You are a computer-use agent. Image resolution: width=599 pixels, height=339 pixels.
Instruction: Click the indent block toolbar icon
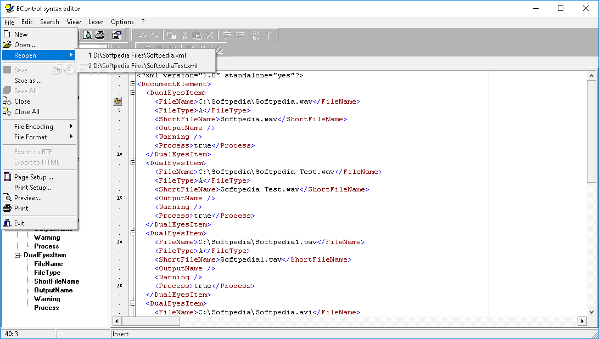239,36
